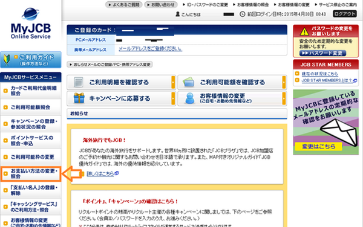Select ご利用可能額照会 menu item
This screenshot has height=227, width=363.
31,107
